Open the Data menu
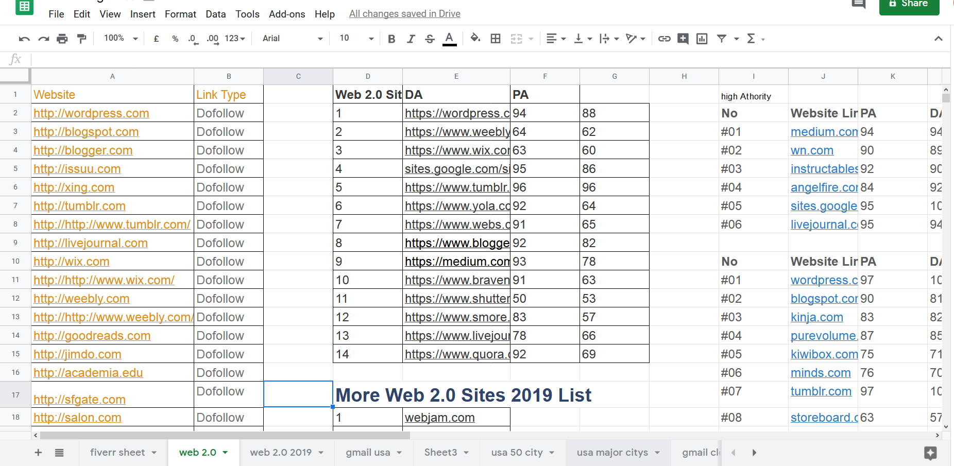The width and height of the screenshot is (954, 466). click(x=215, y=14)
